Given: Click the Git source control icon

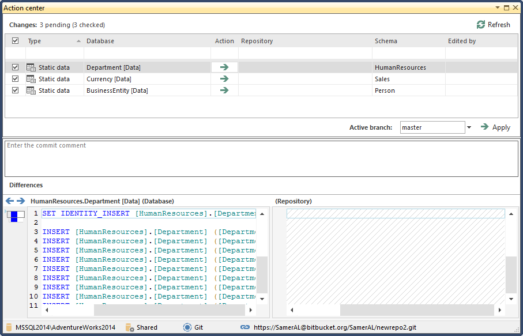Looking at the screenshot, I should click(x=187, y=327).
